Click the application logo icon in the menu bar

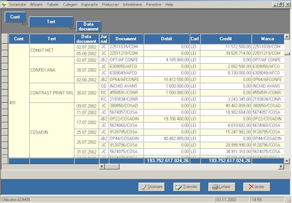pyautogui.click(x=4, y=5)
